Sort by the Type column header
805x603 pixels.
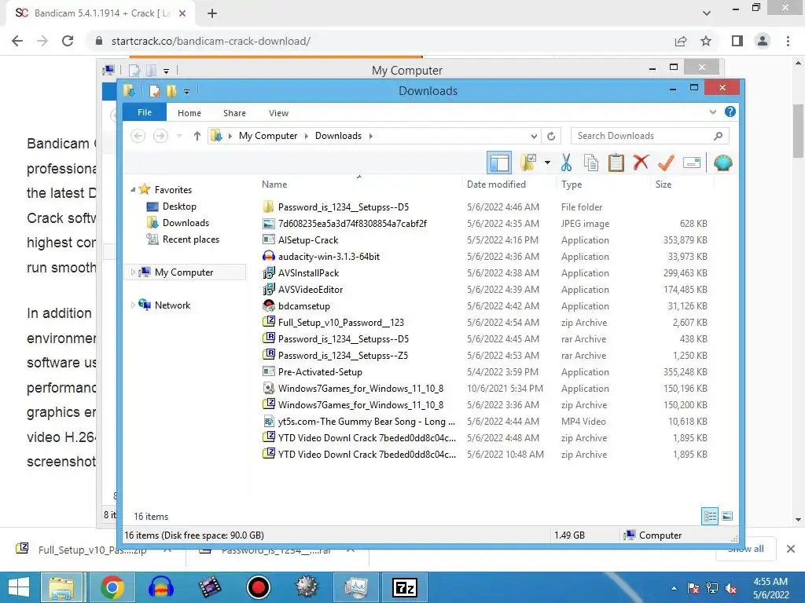(572, 184)
